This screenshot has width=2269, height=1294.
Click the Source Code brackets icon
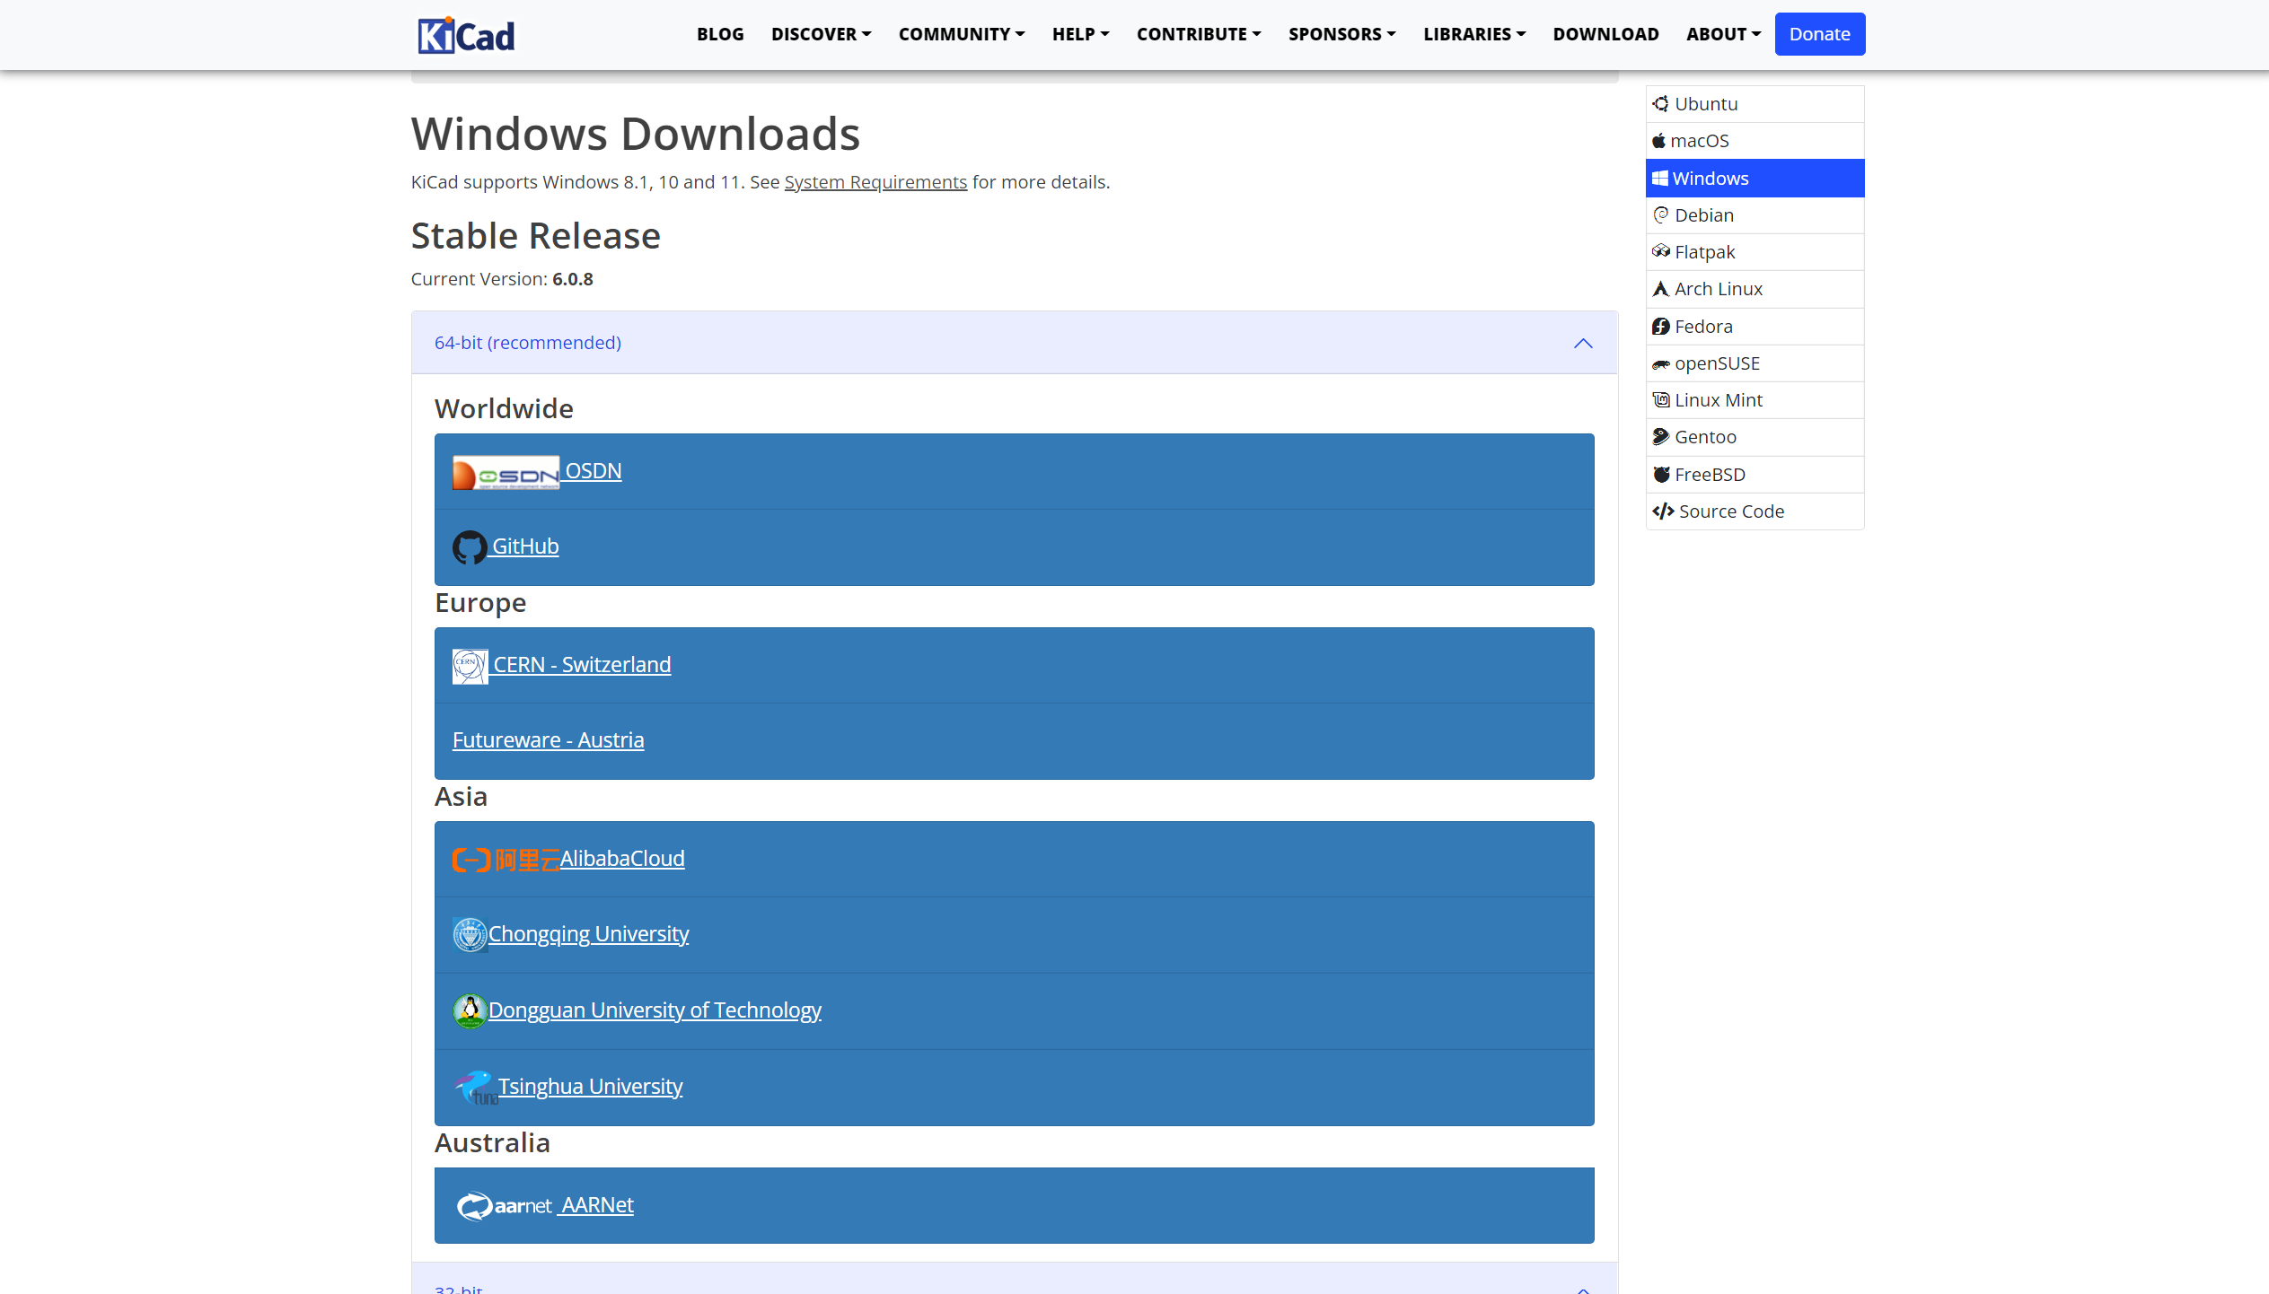coord(1663,511)
